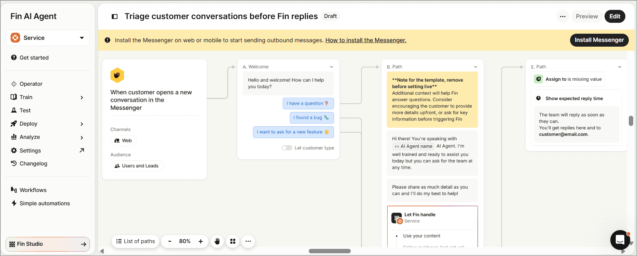Click Install Messenger button
Screen dimensions: 637x256
click(599, 40)
